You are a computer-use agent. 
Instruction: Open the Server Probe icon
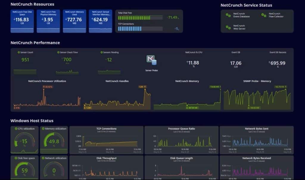152,60
